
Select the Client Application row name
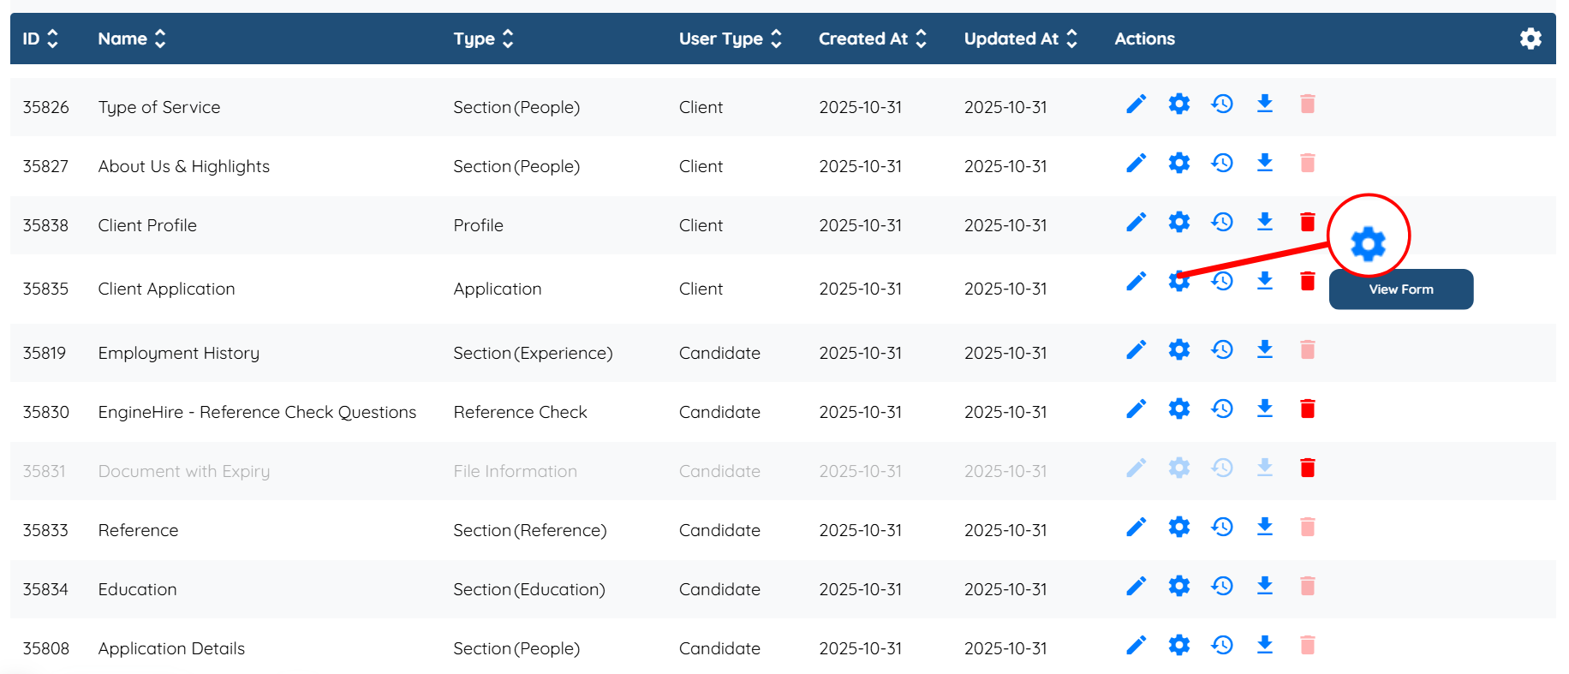pos(166,289)
